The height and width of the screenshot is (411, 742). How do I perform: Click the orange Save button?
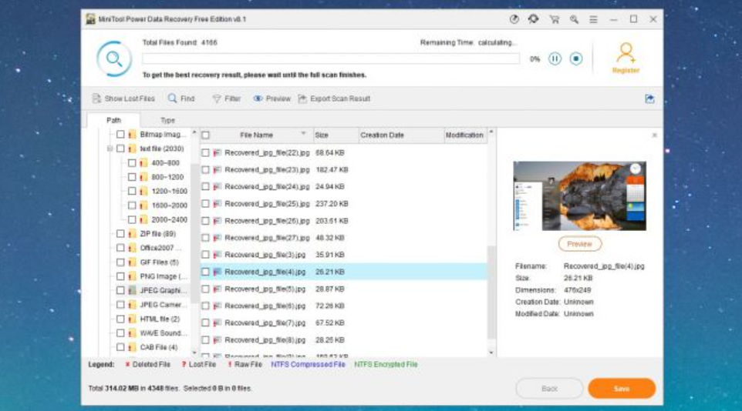click(621, 389)
